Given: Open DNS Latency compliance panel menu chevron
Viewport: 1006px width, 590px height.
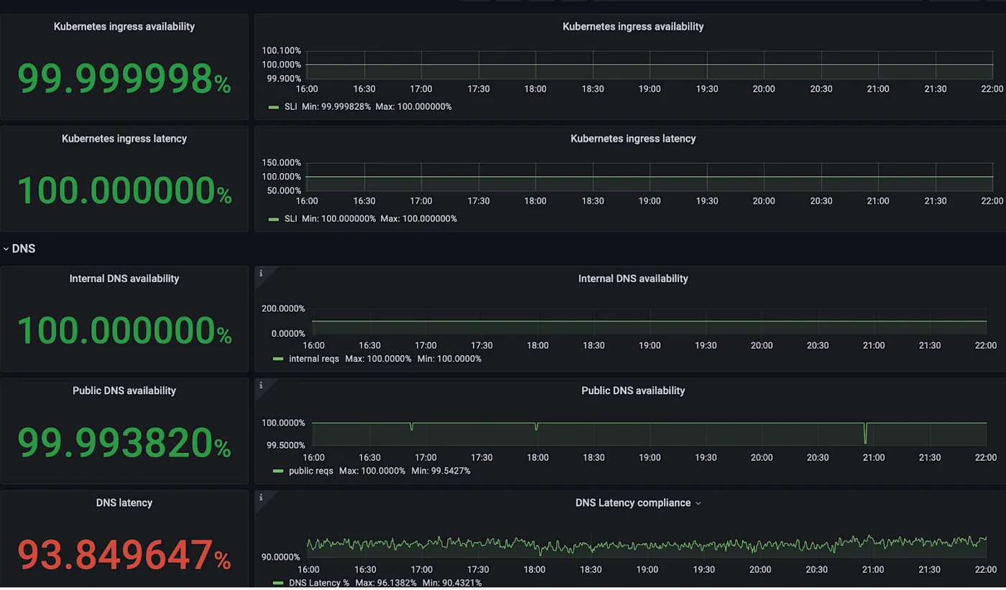Looking at the screenshot, I should pos(698,503).
